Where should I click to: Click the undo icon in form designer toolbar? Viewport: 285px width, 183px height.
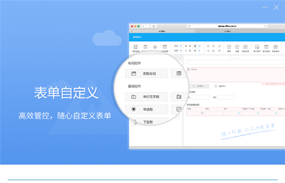tap(229, 47)
